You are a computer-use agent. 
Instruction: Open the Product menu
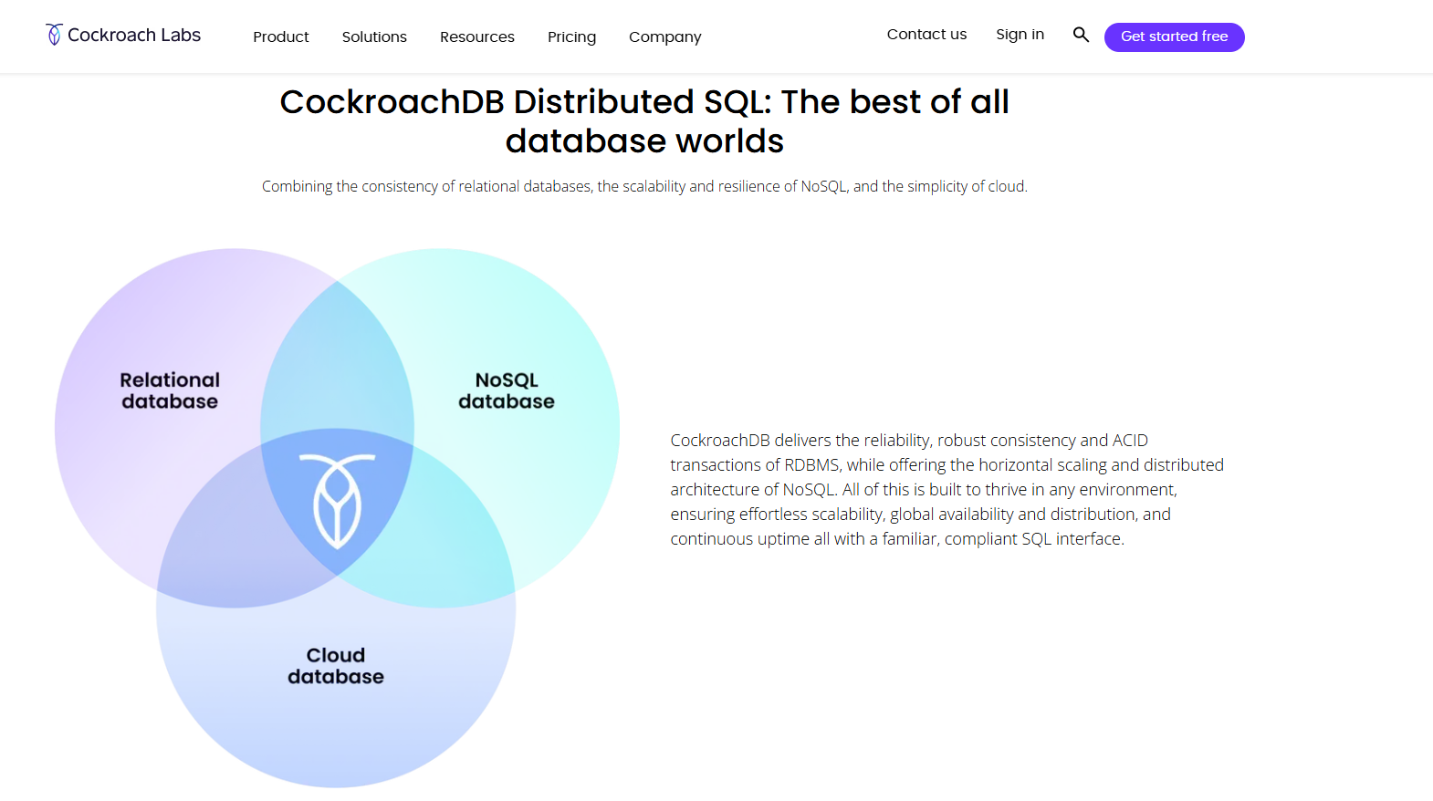point(281,36)
